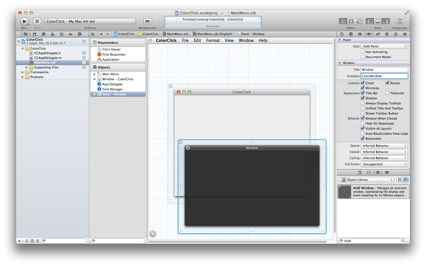Open the Project navigator folder icon
This screenshot has height=266, width=426.
pyautogui.click(x=26, y=34)
